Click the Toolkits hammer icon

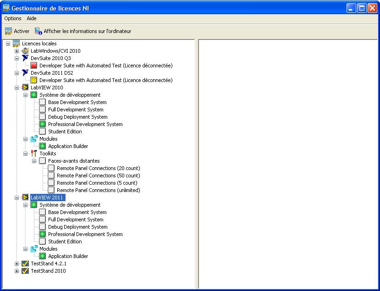34,154
